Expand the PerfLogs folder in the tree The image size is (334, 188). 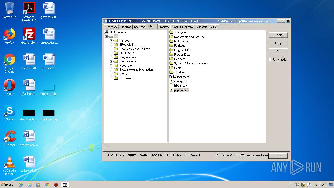(111, 40)
